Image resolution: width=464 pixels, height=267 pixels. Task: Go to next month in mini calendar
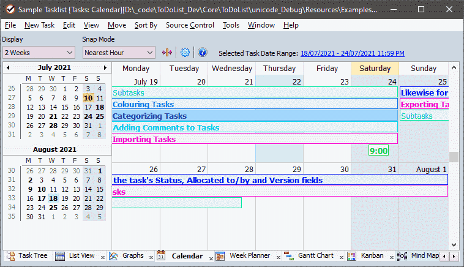pos(105,67)
